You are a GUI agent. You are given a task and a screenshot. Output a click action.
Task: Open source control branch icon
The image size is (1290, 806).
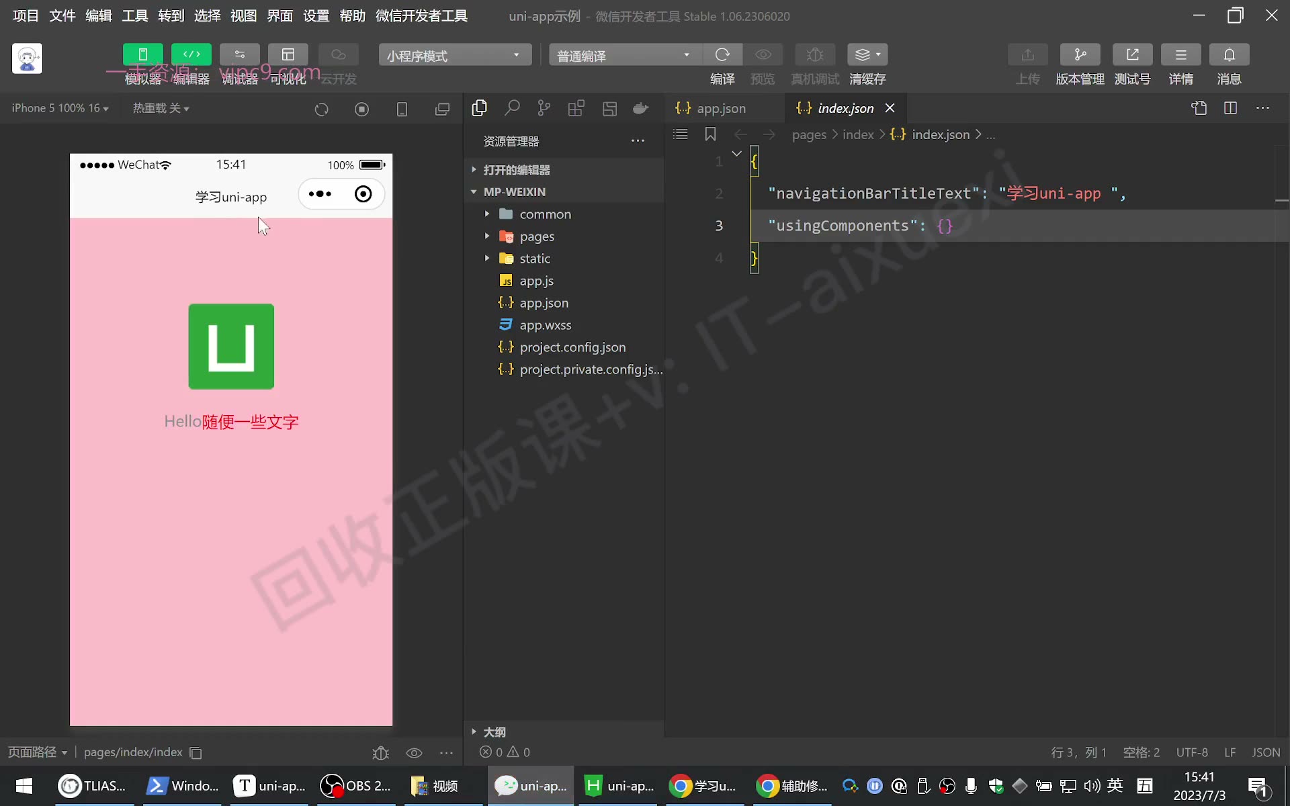[544, 107]
